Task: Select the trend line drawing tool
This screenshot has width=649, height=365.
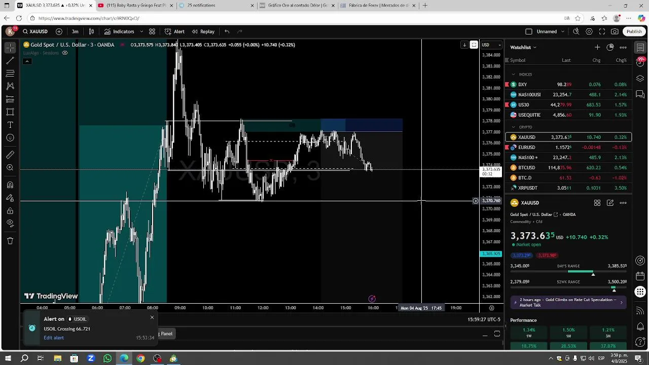Action: (10, 61)
